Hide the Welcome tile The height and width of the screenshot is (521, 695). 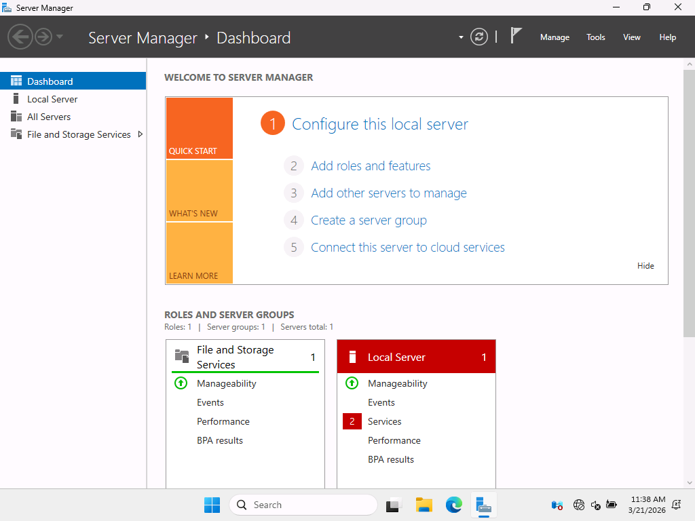click(645, 265)
